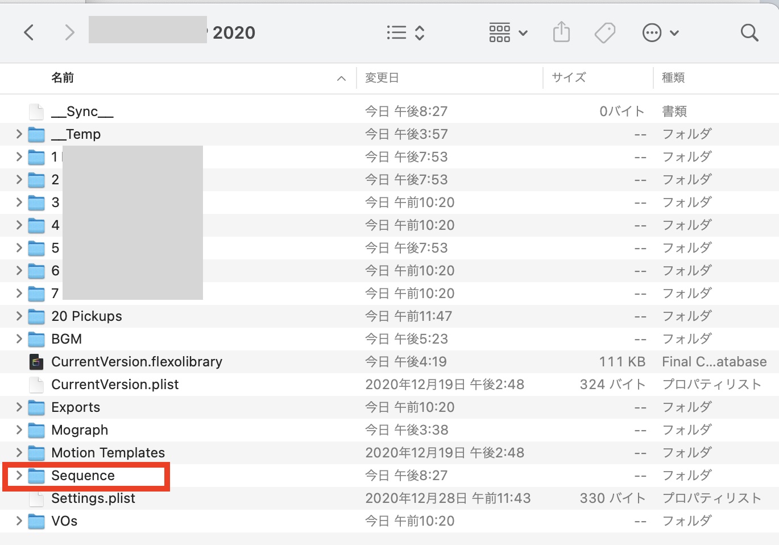Image resolution: width=779 pixels, height=545 pixels.
Task: Select the __Sync__ file name
Action: [82, 112]
